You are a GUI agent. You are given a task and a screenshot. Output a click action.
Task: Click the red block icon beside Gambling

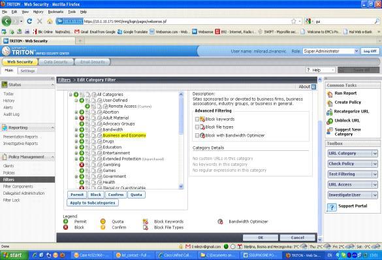pos(82,165)
